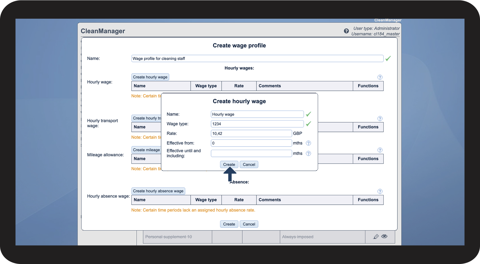The width and height of the screenshot is (480, 264).
Task: Click Create in the hourly wage dialog
Action: coord(229,164)
